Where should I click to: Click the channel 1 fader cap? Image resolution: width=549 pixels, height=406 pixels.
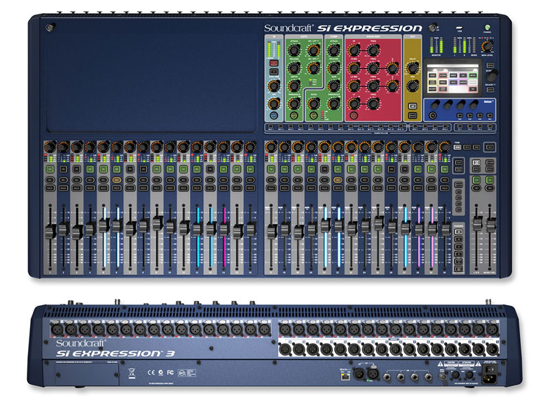point(50,232)
